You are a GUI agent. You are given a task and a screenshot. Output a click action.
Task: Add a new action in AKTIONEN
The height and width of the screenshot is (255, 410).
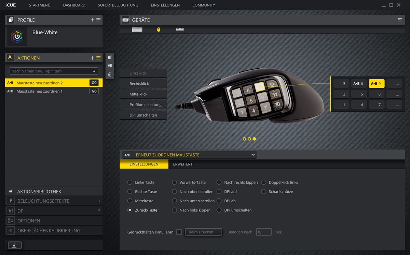point(92,58)
